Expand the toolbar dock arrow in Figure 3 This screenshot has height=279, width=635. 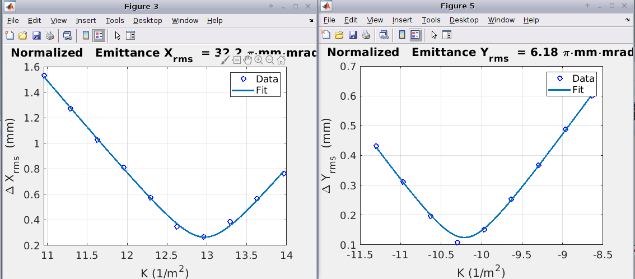(x=311, y=21)
